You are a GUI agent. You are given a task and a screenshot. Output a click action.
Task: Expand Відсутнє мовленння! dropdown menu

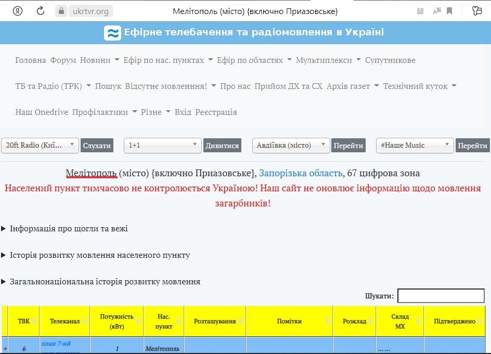pos(171,86)
